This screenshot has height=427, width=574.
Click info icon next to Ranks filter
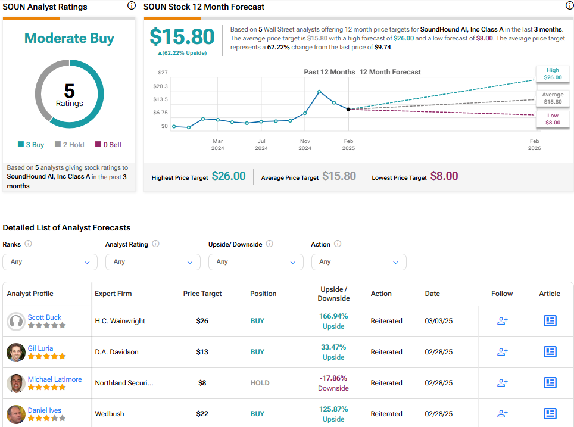(28, 244)
